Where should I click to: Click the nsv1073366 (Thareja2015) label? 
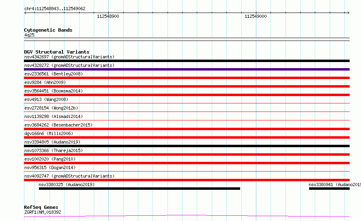pos(54,150)
